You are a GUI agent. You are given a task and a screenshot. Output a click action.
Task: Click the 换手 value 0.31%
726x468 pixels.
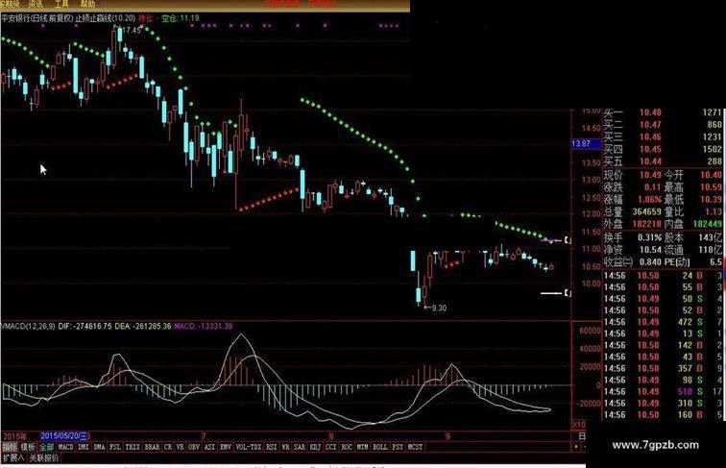point(649,237)
